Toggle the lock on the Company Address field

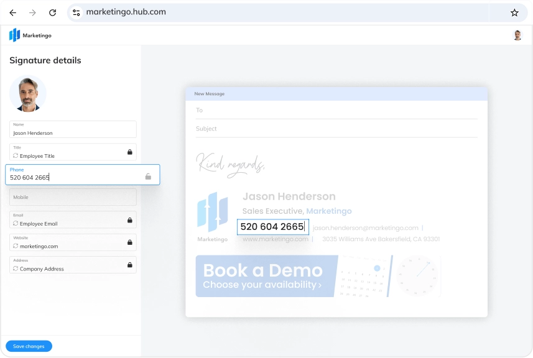(x=129, y=264)
